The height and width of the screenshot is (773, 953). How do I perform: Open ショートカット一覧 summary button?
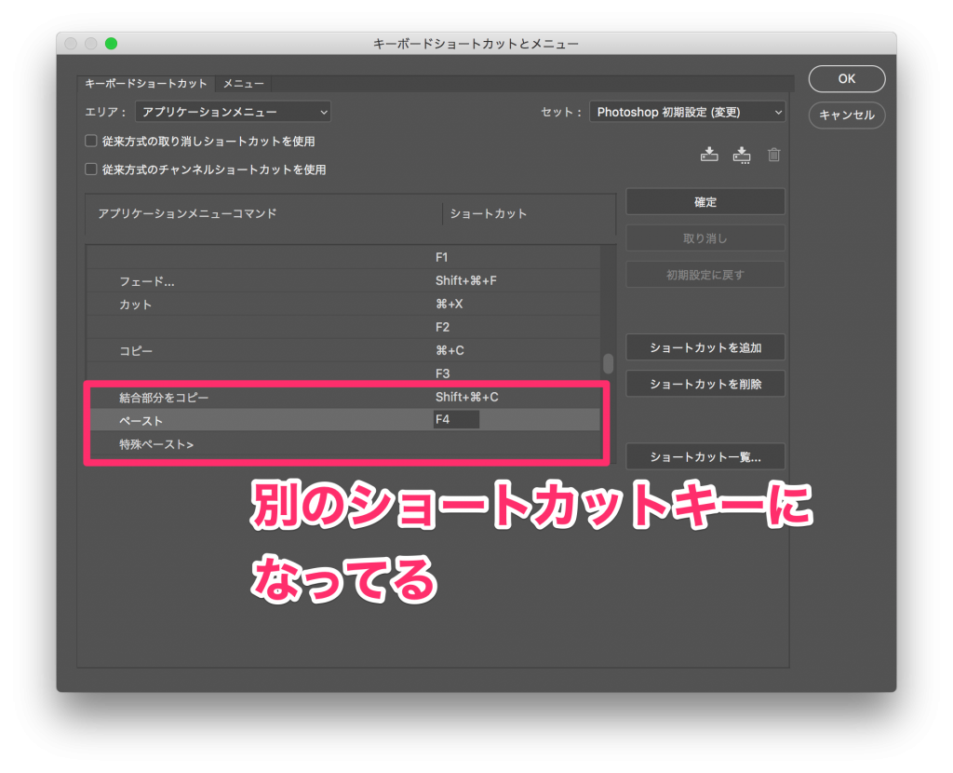(705, 456)
